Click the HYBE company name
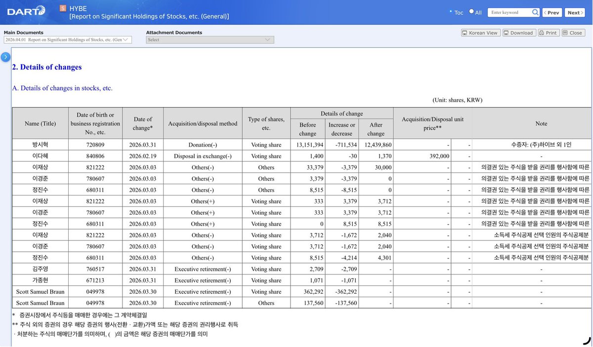The width and height of the screenshot is (593, 347). [78, 8]
